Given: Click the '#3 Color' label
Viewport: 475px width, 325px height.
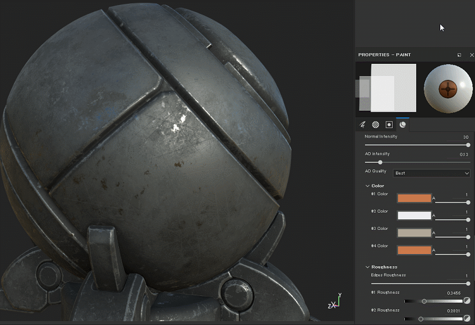Looking at the screenshot, I should click(x=379, y=229).
